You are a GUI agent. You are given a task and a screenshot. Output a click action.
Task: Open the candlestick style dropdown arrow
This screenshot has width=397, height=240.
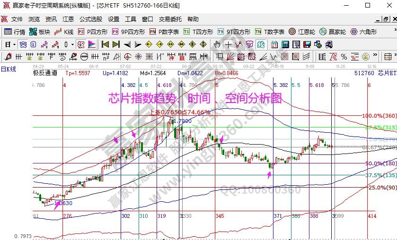[x=72, y=44]
